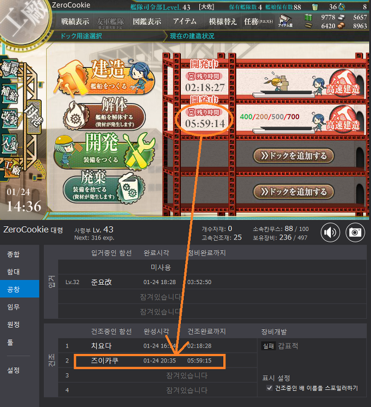Click the bauxite resource icon showing 8963
This screenshot has height=407, width=371.
coord(342,26)
